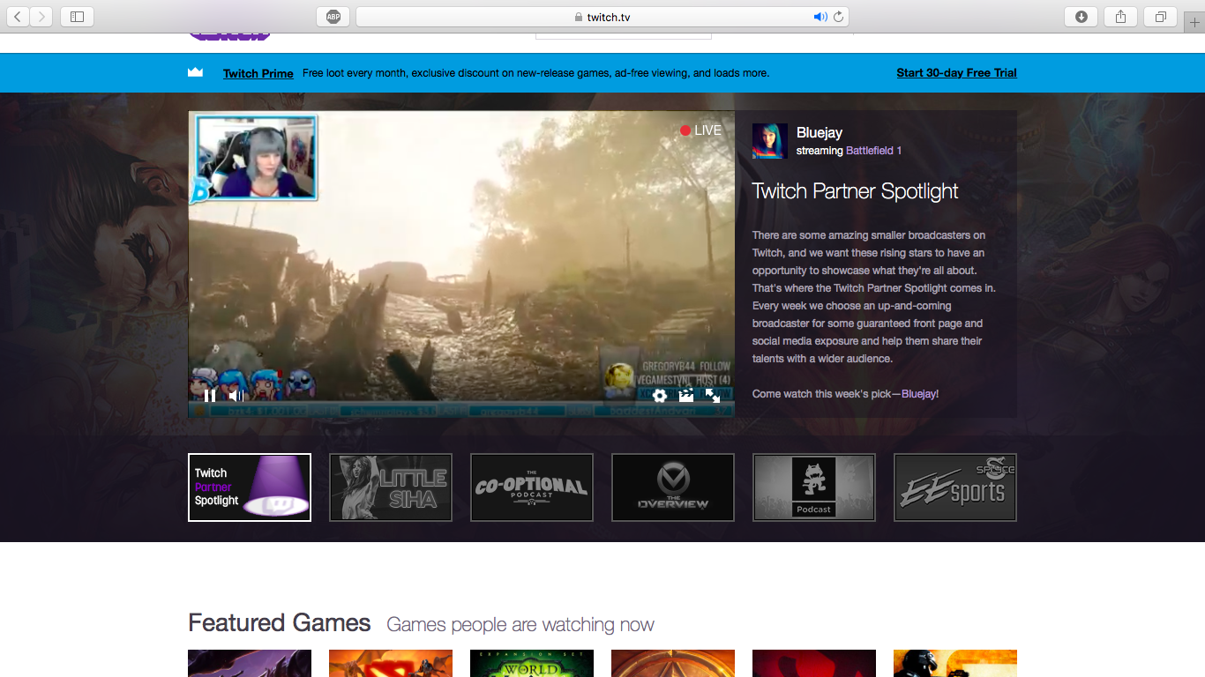Pause the Bluejay live stream
The width and height of the screenshot is (1205, 677).
pos(210,396)
